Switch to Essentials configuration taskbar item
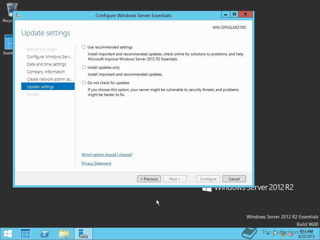 tap(83, 234)
